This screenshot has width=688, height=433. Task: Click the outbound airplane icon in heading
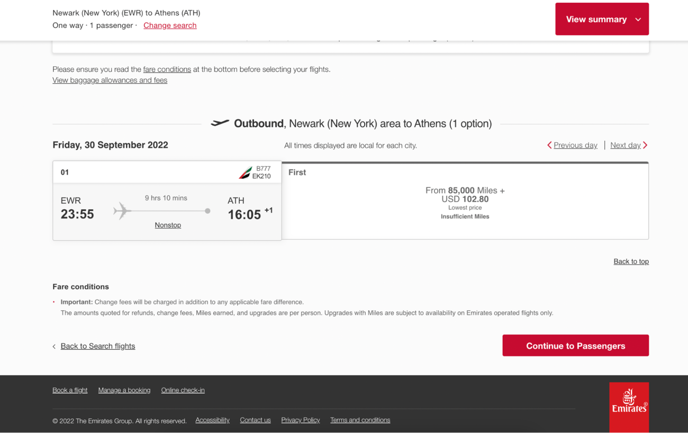[220, 123]
